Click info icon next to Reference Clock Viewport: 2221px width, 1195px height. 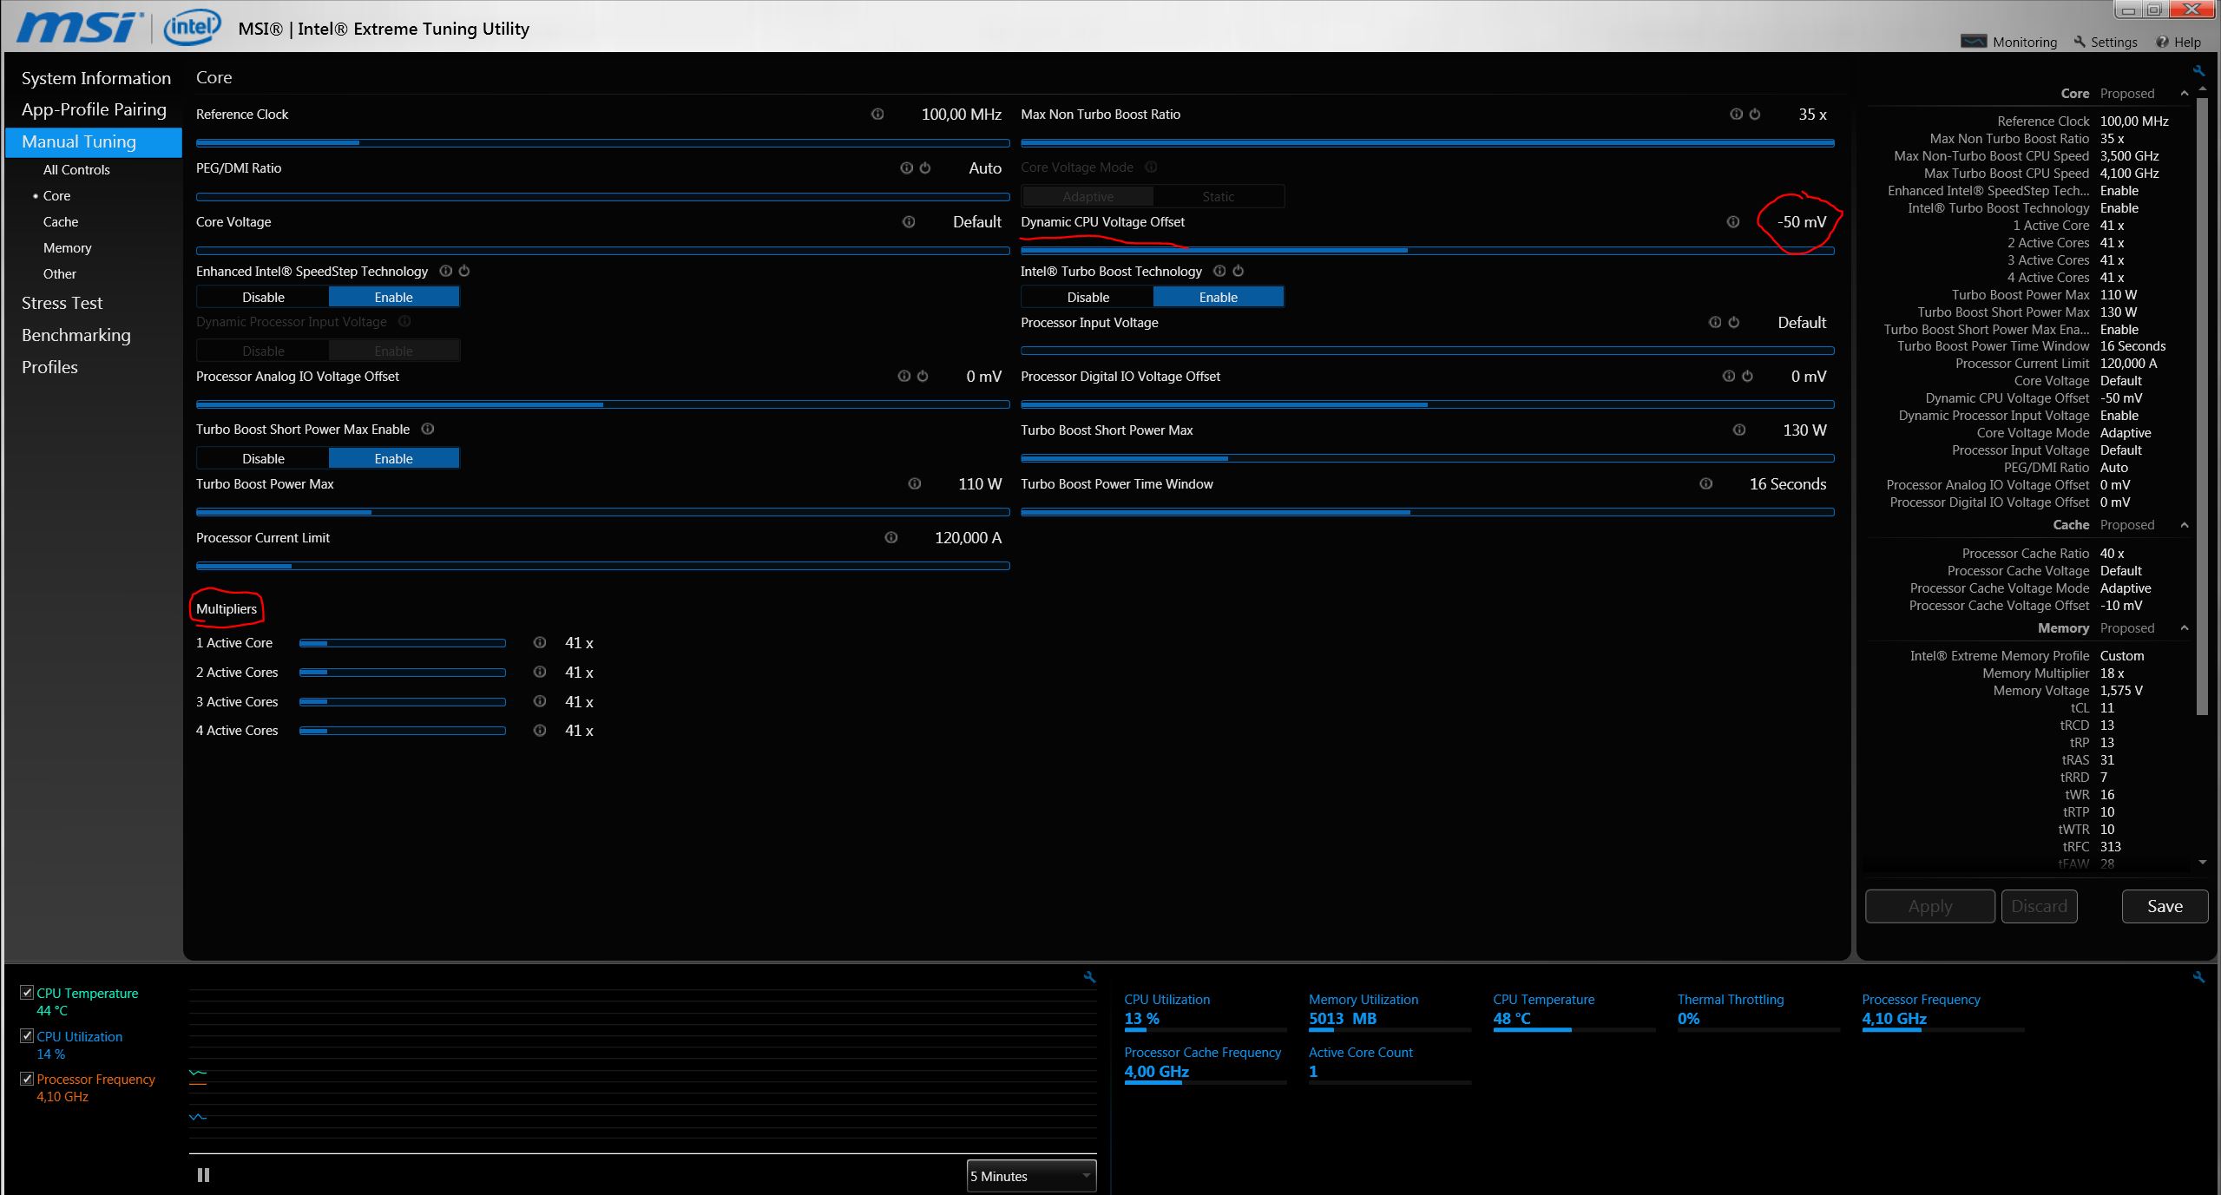(877, 114)
